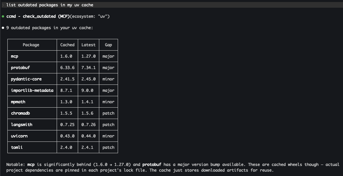
Task: Click langsmith latest version '0.7.26'
Action: (89, 124)
